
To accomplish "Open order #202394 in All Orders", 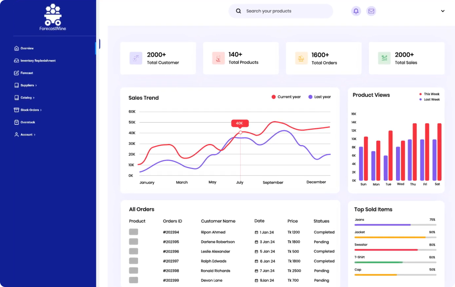I will 171,232.
